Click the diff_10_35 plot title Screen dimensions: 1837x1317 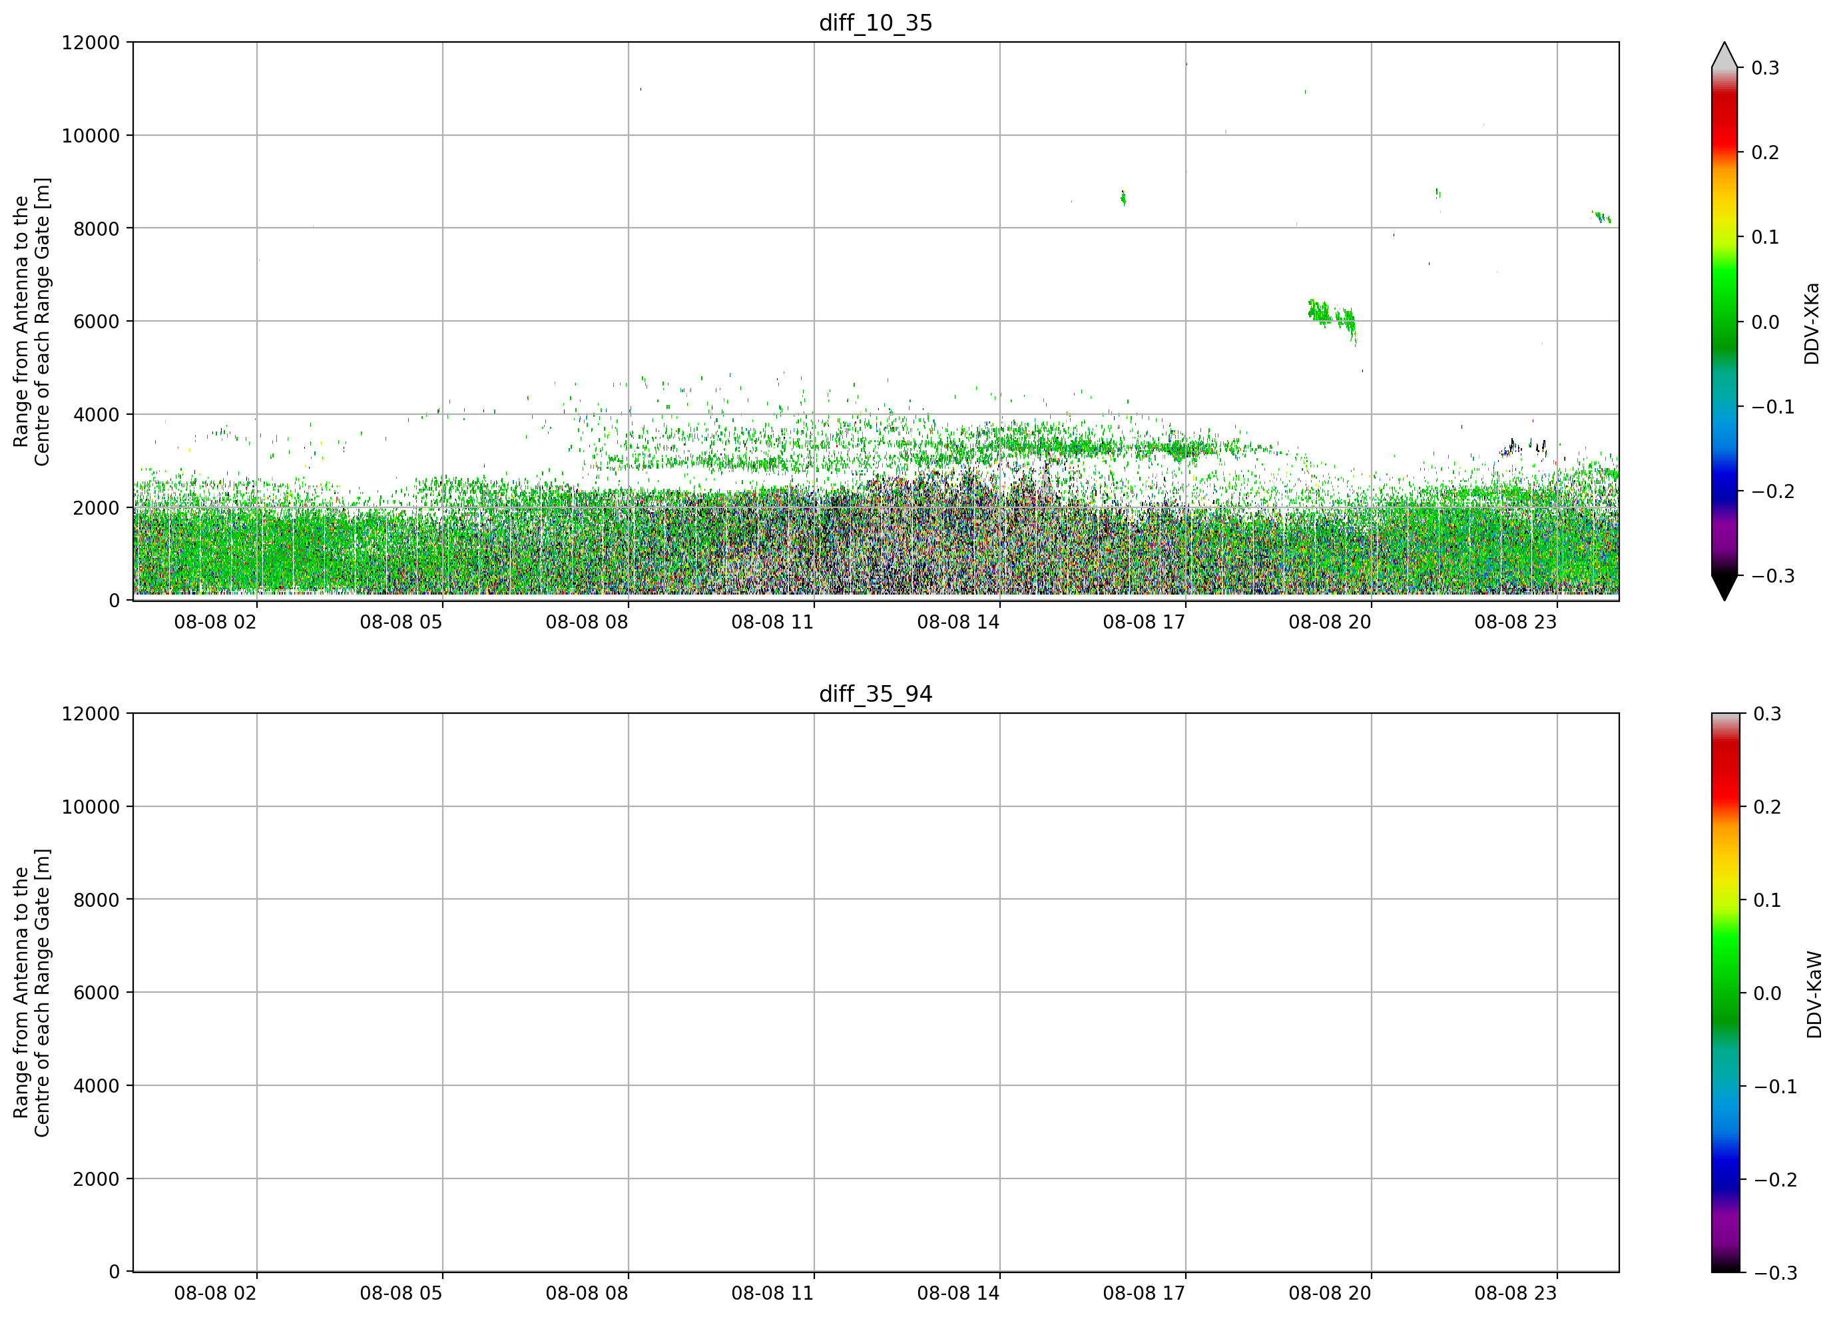click(x=876, y=23)
